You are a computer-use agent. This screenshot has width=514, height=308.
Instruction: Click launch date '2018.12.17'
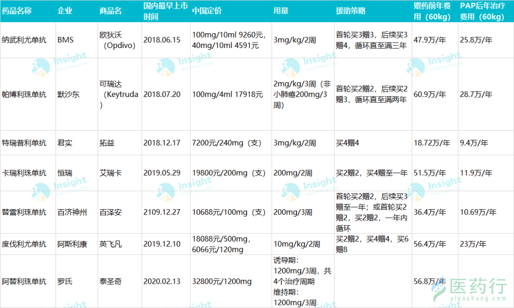[162, 143]
